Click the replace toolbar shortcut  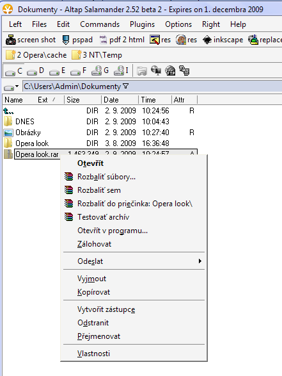(265, 40)
